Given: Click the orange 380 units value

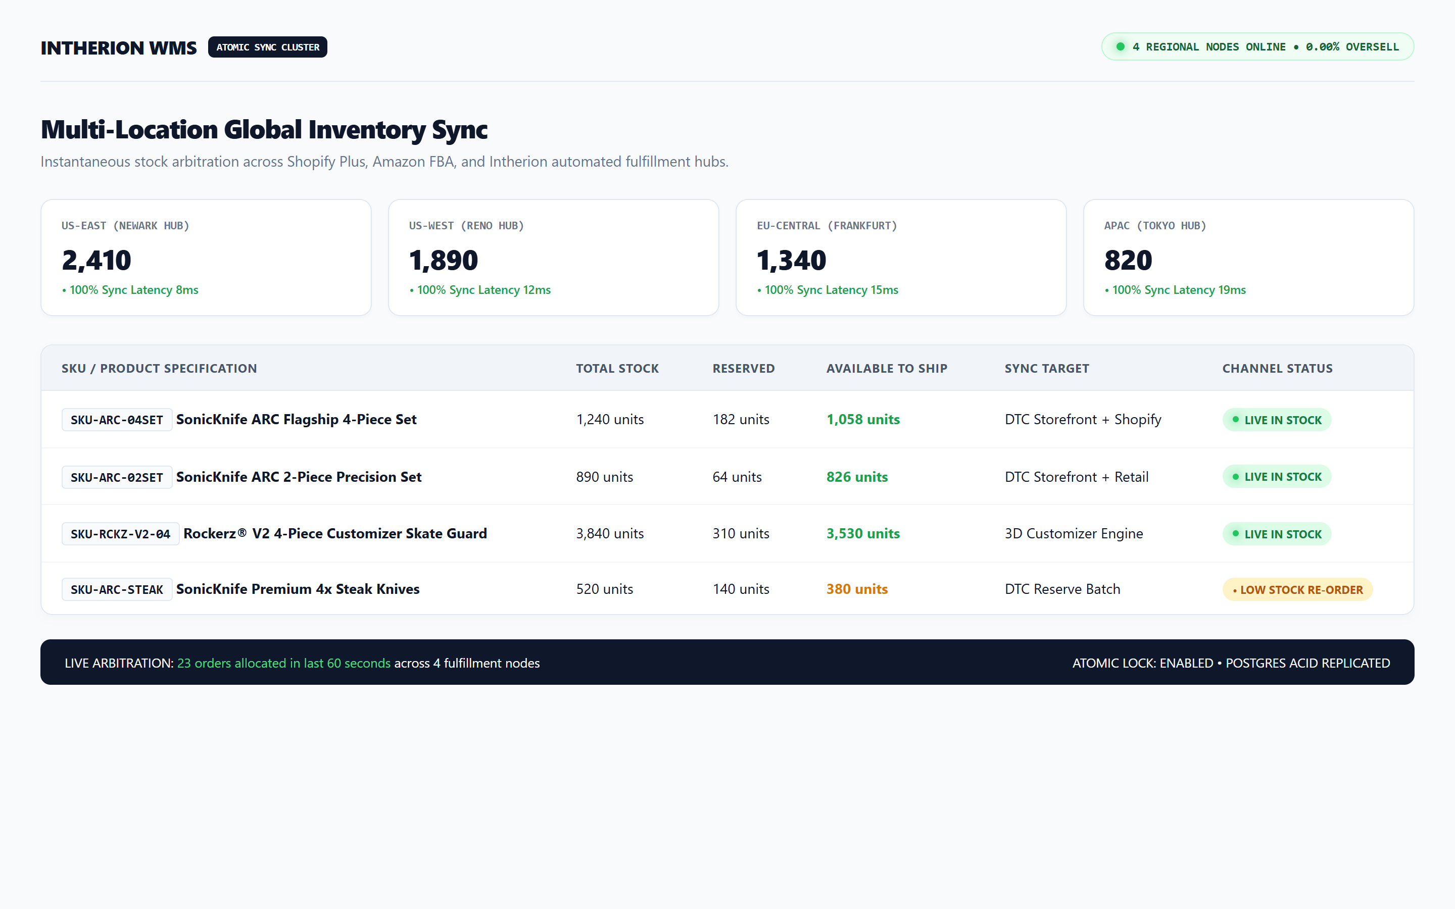Looking at the screenshot, I should (x=857, y=589).
